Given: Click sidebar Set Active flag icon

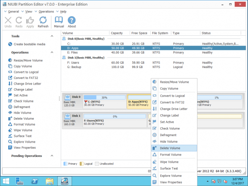Looking at the screenshot, I should (10, 95).
